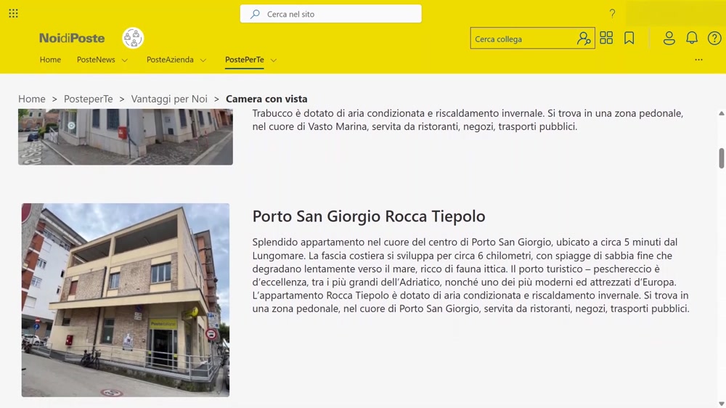Click the Vantaggi per Noi breadcrumb link
This screenshot has height=408, width=726.
pyautogui.click(x=169, y=99)
